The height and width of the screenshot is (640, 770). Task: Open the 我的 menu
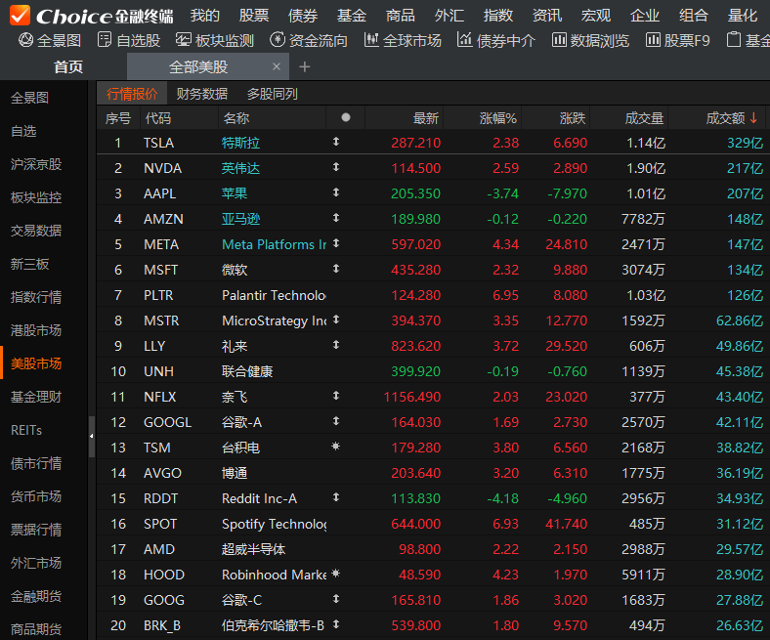[205, 16]
